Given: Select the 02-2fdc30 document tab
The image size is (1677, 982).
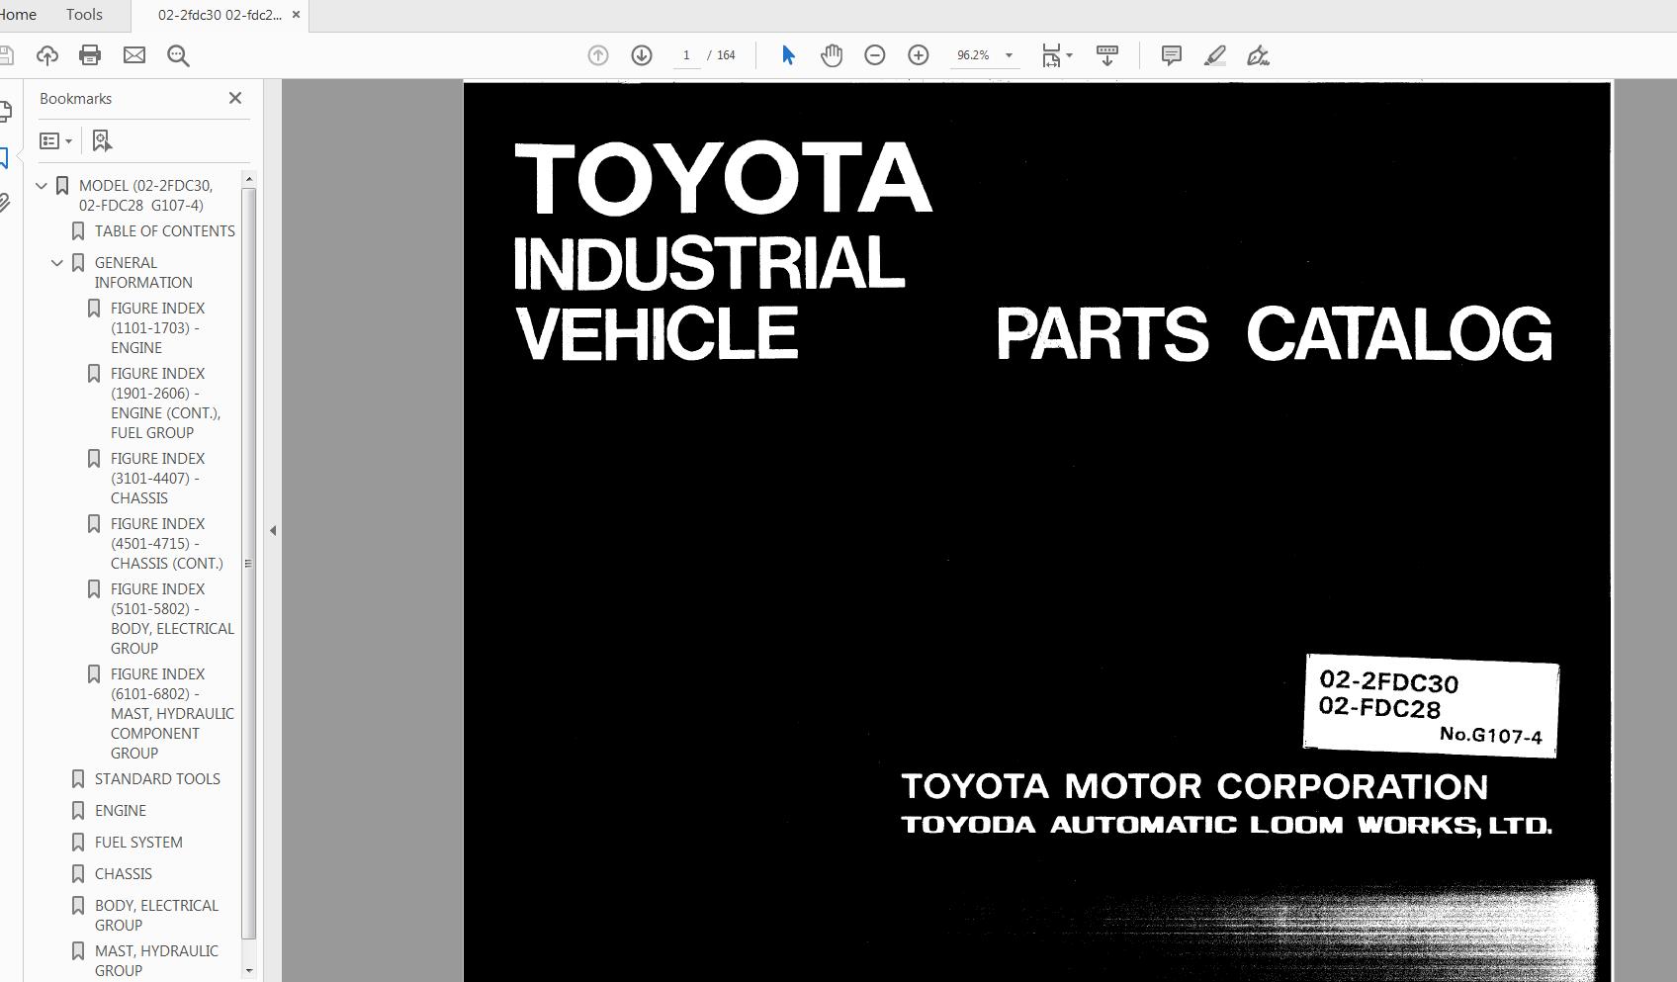Looking at the screenshot, I should [x=220, y=15].
